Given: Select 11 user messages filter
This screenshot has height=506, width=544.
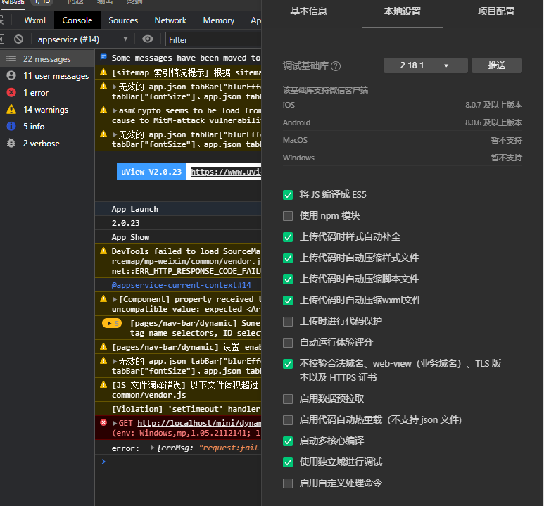Looking at the screenshot, I should pos(56,76).
